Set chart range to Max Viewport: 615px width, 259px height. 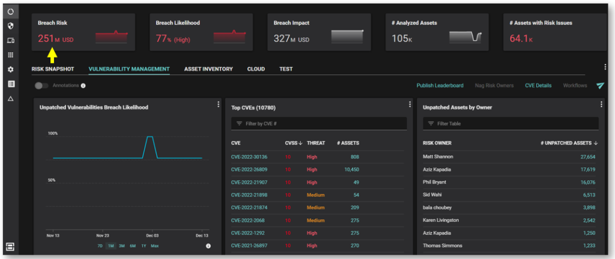154,246
